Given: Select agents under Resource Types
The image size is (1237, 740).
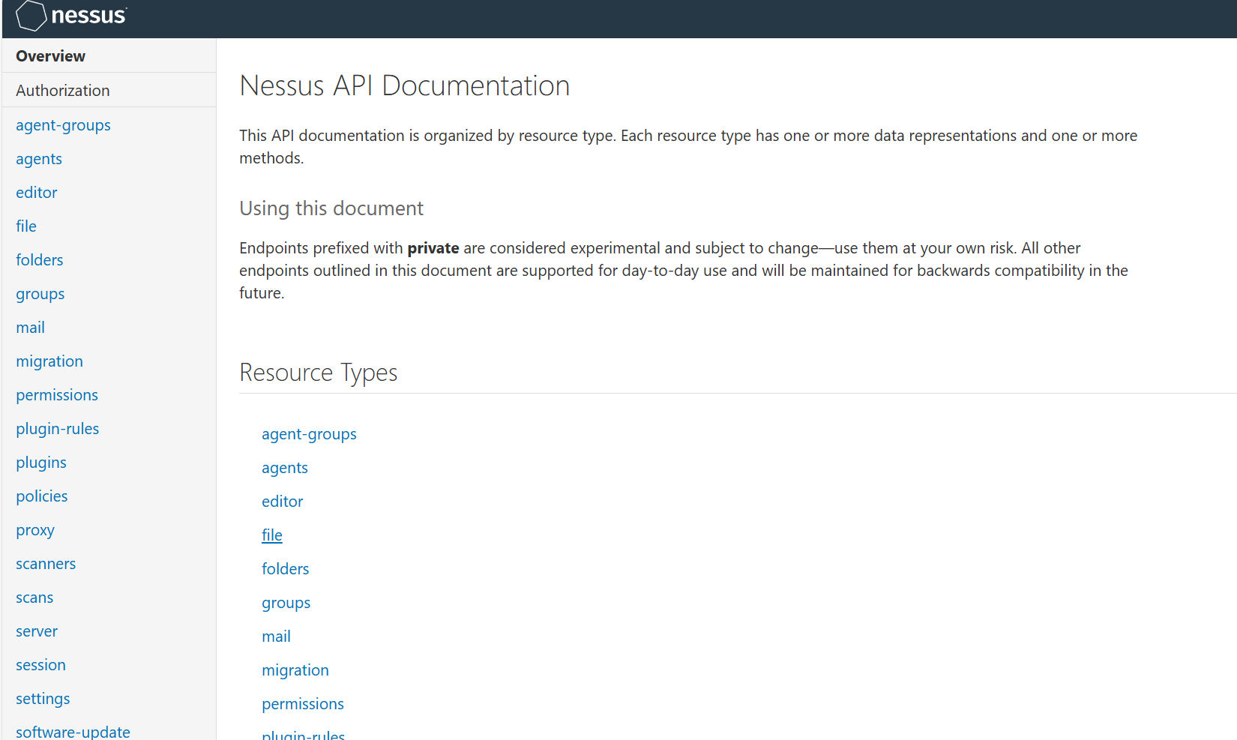Looking at the screenshot, I should 285,468.
